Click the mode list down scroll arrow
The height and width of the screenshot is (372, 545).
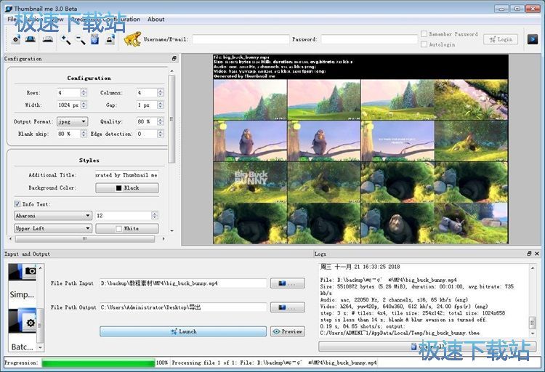(40, 347)
